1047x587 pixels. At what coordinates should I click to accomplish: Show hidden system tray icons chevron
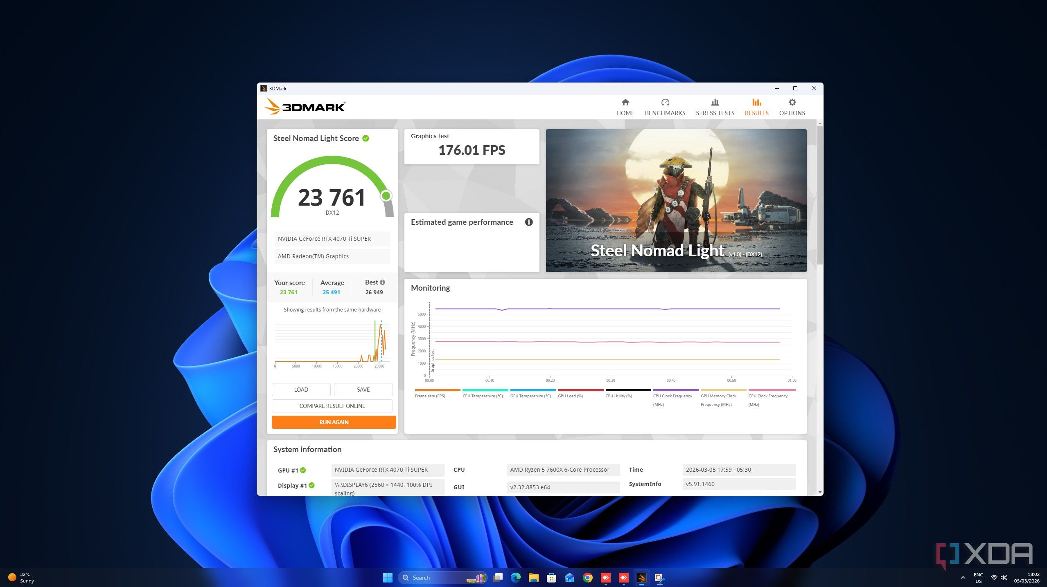click(963, 578)
